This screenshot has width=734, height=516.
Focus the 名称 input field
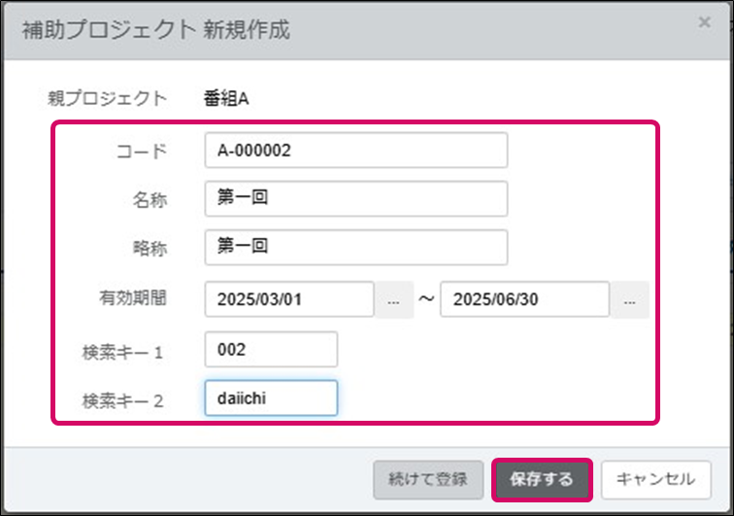click(355, 198)
